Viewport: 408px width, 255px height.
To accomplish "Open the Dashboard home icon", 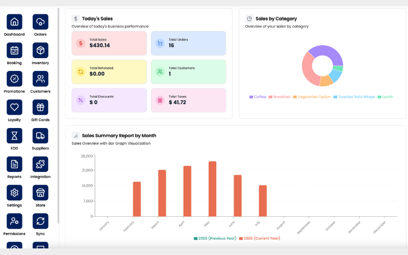I will (14, 22).
